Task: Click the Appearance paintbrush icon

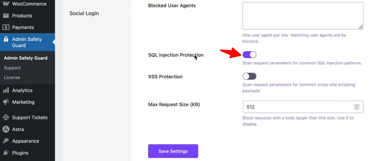Action: tap(6, 141)
